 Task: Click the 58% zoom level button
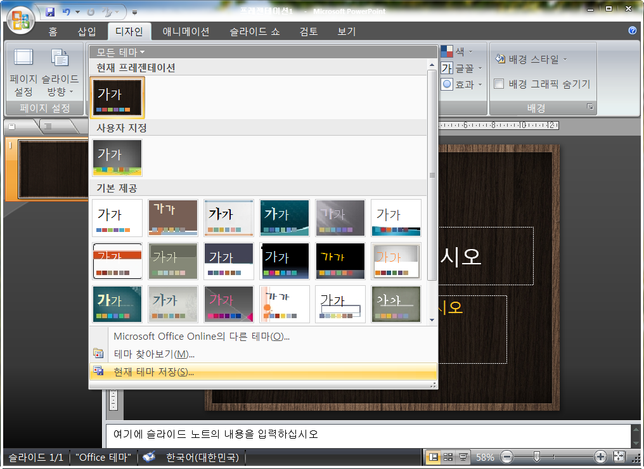(x=485, y=457)
